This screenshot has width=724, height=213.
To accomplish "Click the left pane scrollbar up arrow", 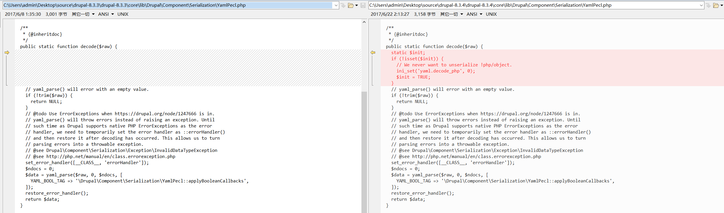I will [x=364, y=22].
